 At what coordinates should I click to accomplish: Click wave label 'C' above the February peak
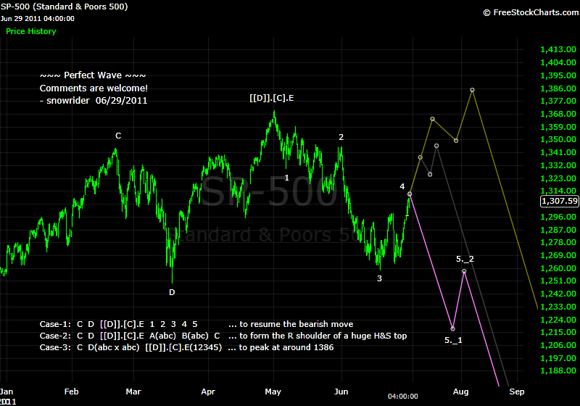pyautogui.click(x=118, y=136)
